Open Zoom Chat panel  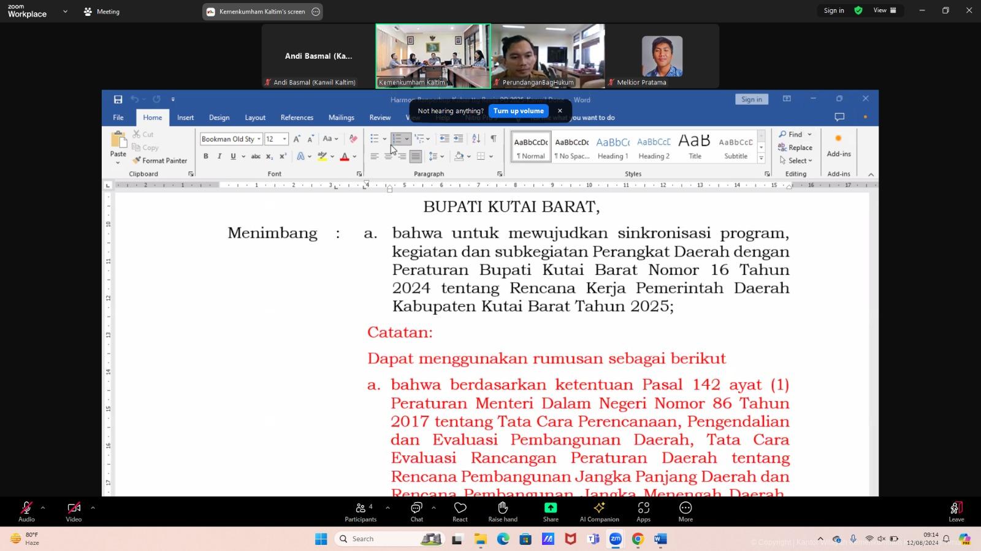[417, 512]
